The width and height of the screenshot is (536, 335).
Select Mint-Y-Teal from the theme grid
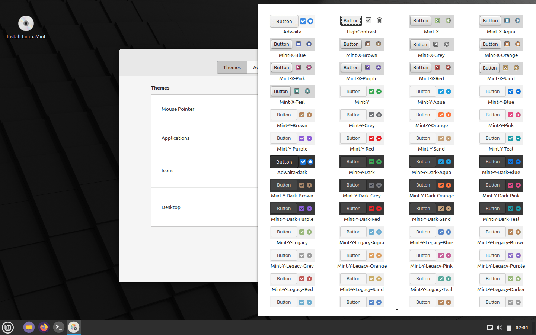click(501, 142)
